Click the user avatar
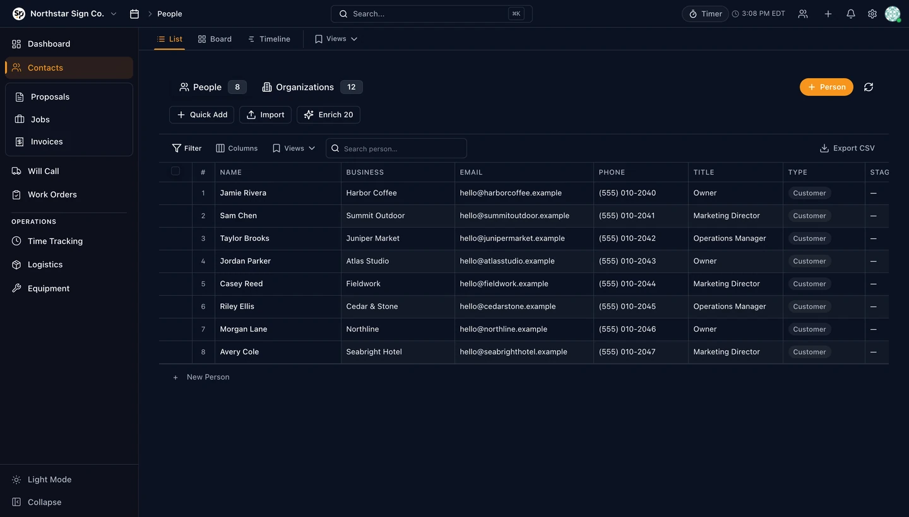 pos(893,14)
